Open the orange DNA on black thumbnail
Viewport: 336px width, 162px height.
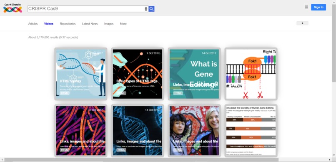(138, 74)
